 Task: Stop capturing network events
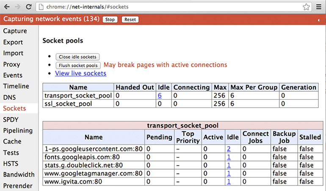click(x=110, y=19)
